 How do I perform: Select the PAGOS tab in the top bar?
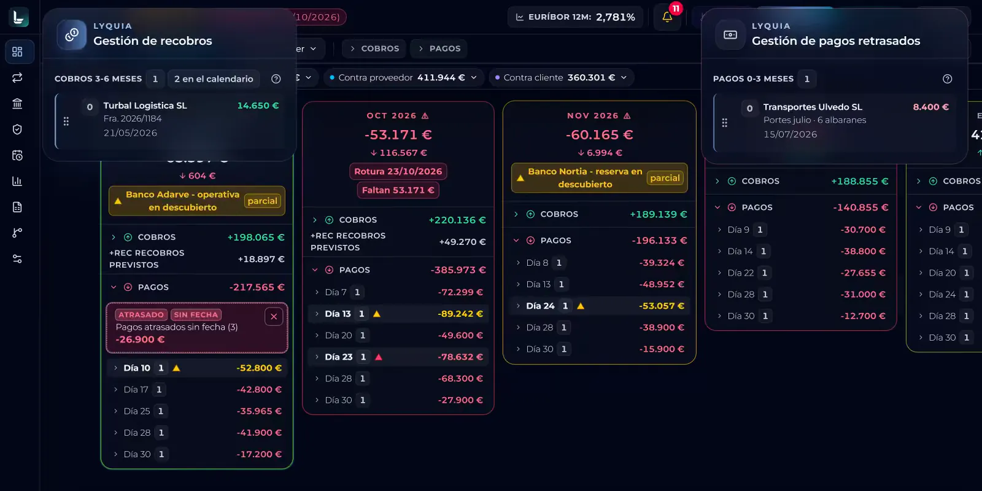tap(439, 48)
